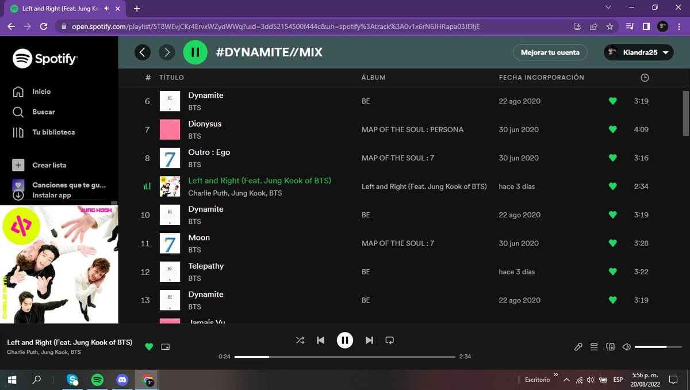690x390 pixels.
Task: Select the Dionysus song title
Action: tap(205, 124)
